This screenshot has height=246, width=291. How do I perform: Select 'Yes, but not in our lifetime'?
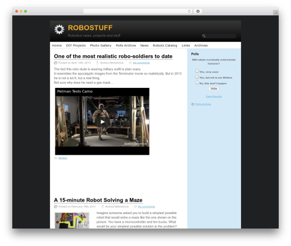(x=197, y=77)
